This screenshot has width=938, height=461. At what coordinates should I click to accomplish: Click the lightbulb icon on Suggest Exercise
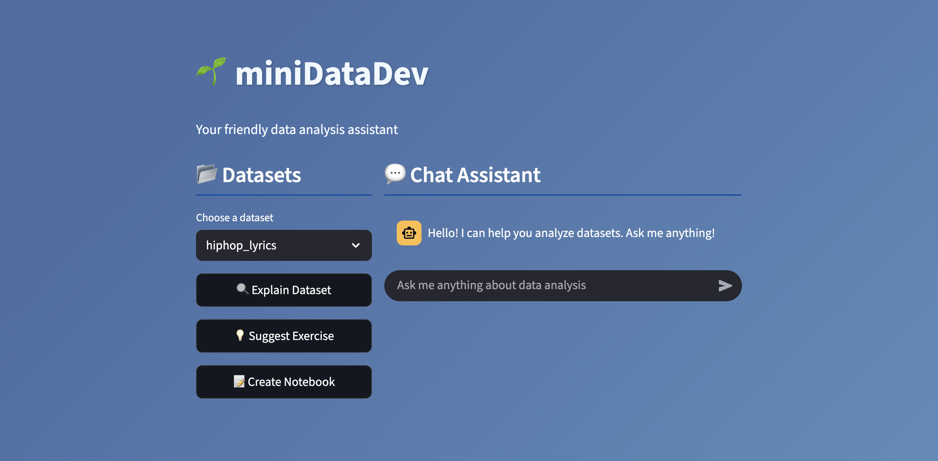coord(240,335)
